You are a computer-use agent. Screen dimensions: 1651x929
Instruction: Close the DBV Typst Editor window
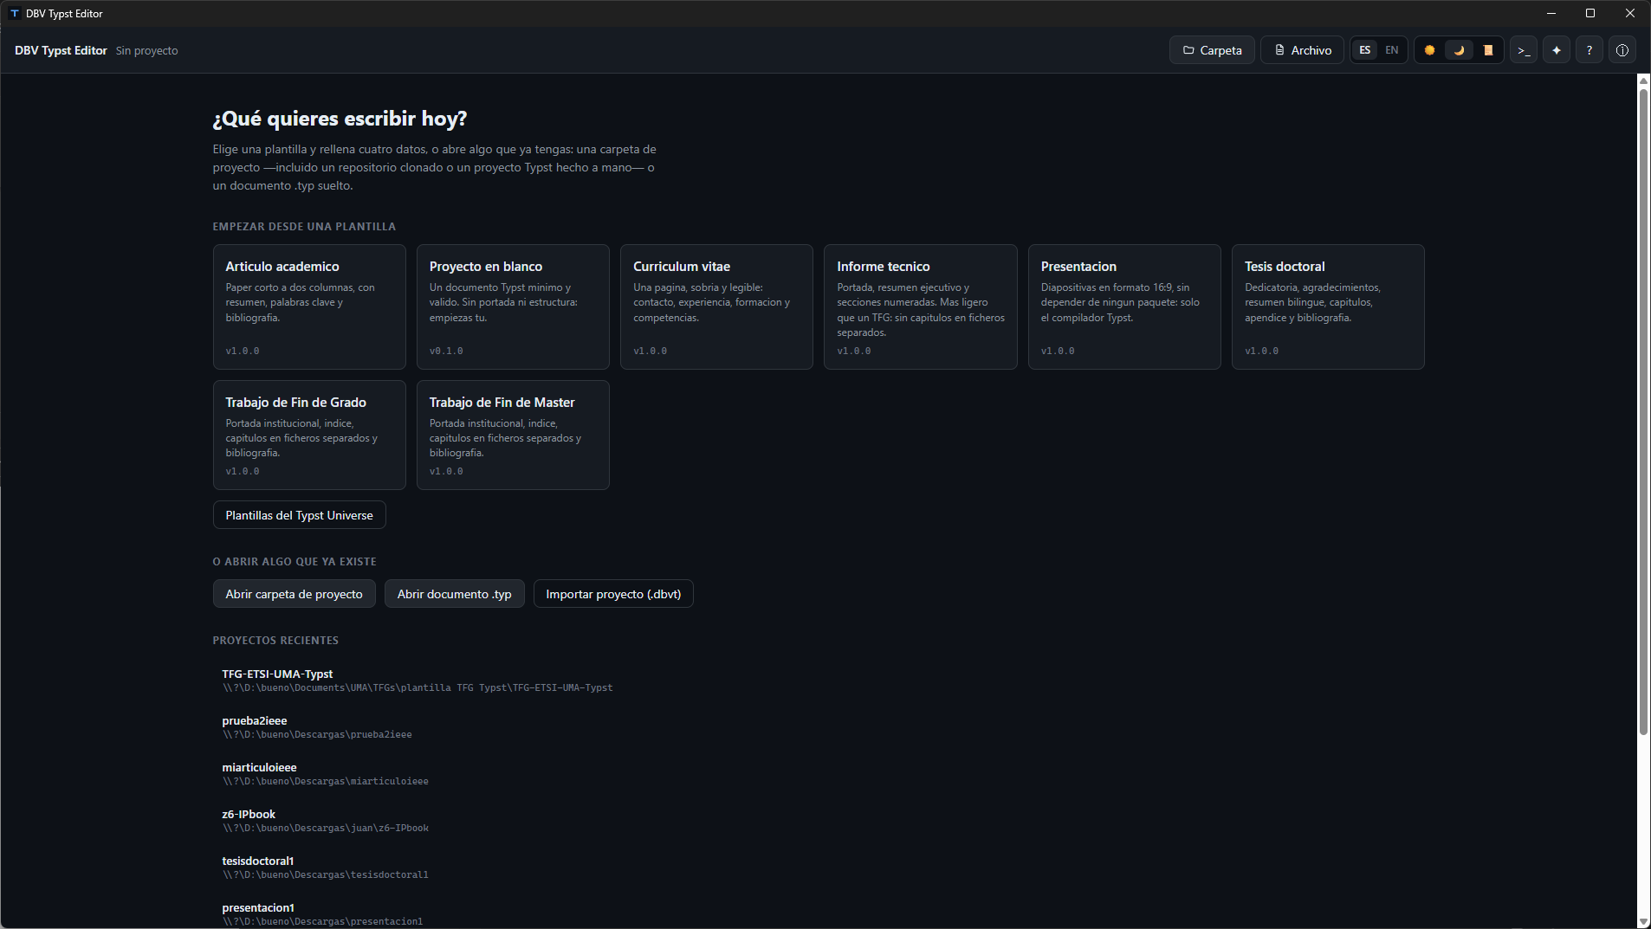click(x=1630, y=13)
